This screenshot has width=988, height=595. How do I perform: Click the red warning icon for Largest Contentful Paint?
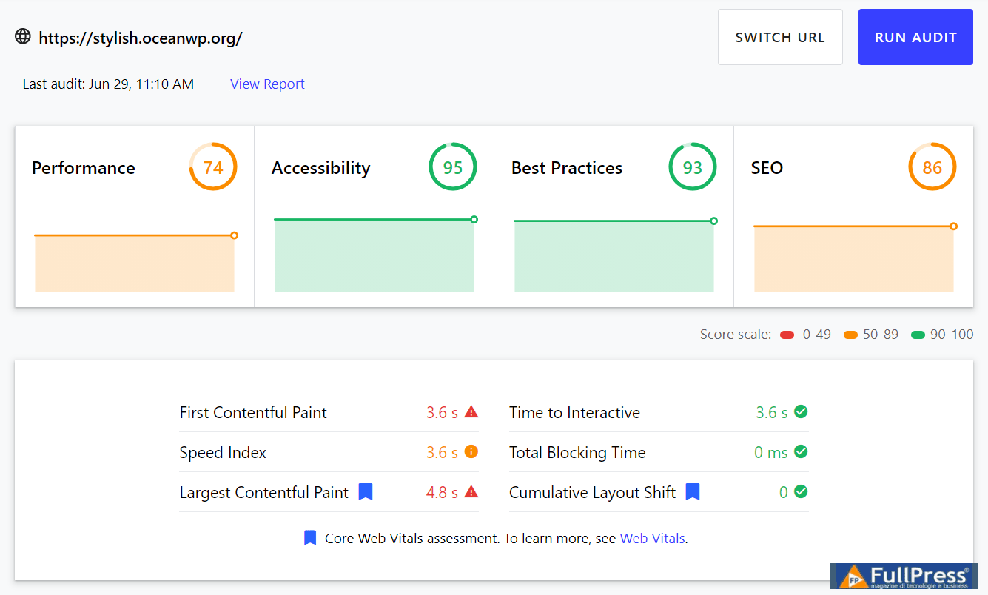click(x=471, y=491)
